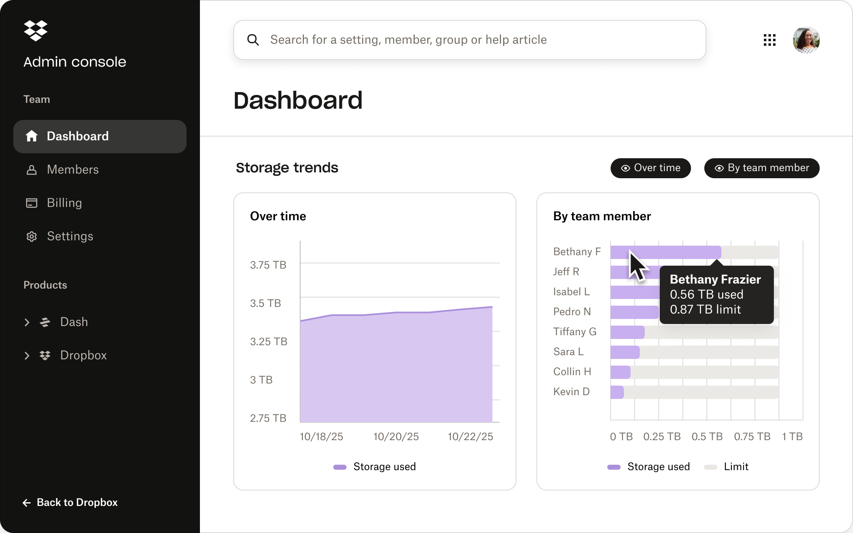Click the Members person icon
The width and height of the screenshot is (853, 533).
(32, 170)
